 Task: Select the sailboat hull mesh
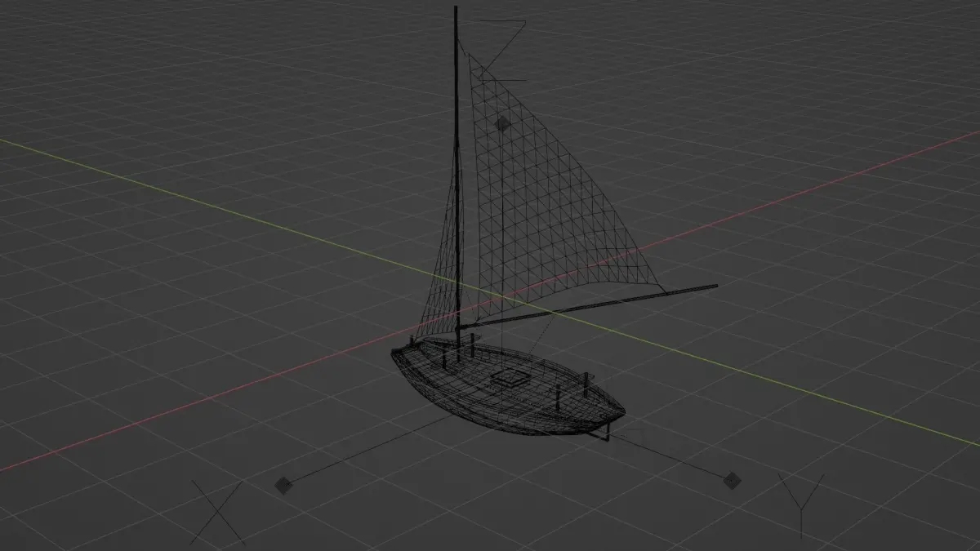coord(506,385)
